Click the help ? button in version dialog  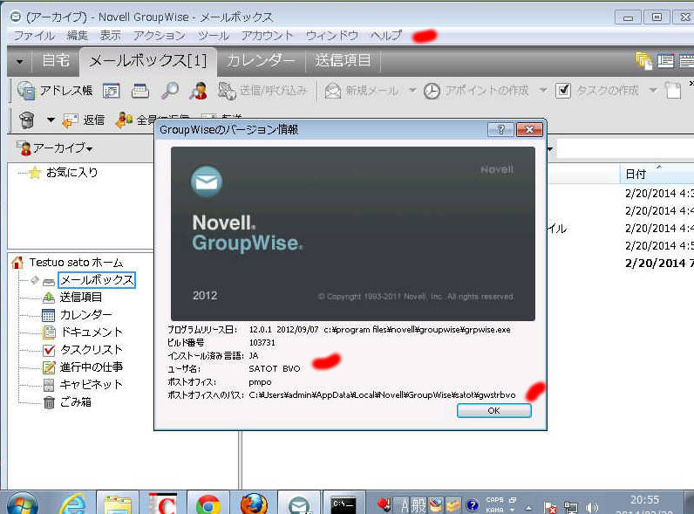click(x=500, y=129)
